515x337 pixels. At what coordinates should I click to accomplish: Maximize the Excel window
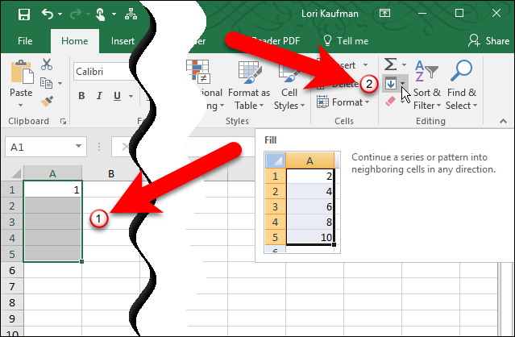459,13
